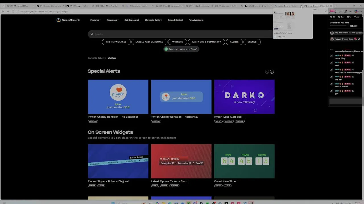Select LABELS AND CAMBOXES category

[x=149, y=42]
